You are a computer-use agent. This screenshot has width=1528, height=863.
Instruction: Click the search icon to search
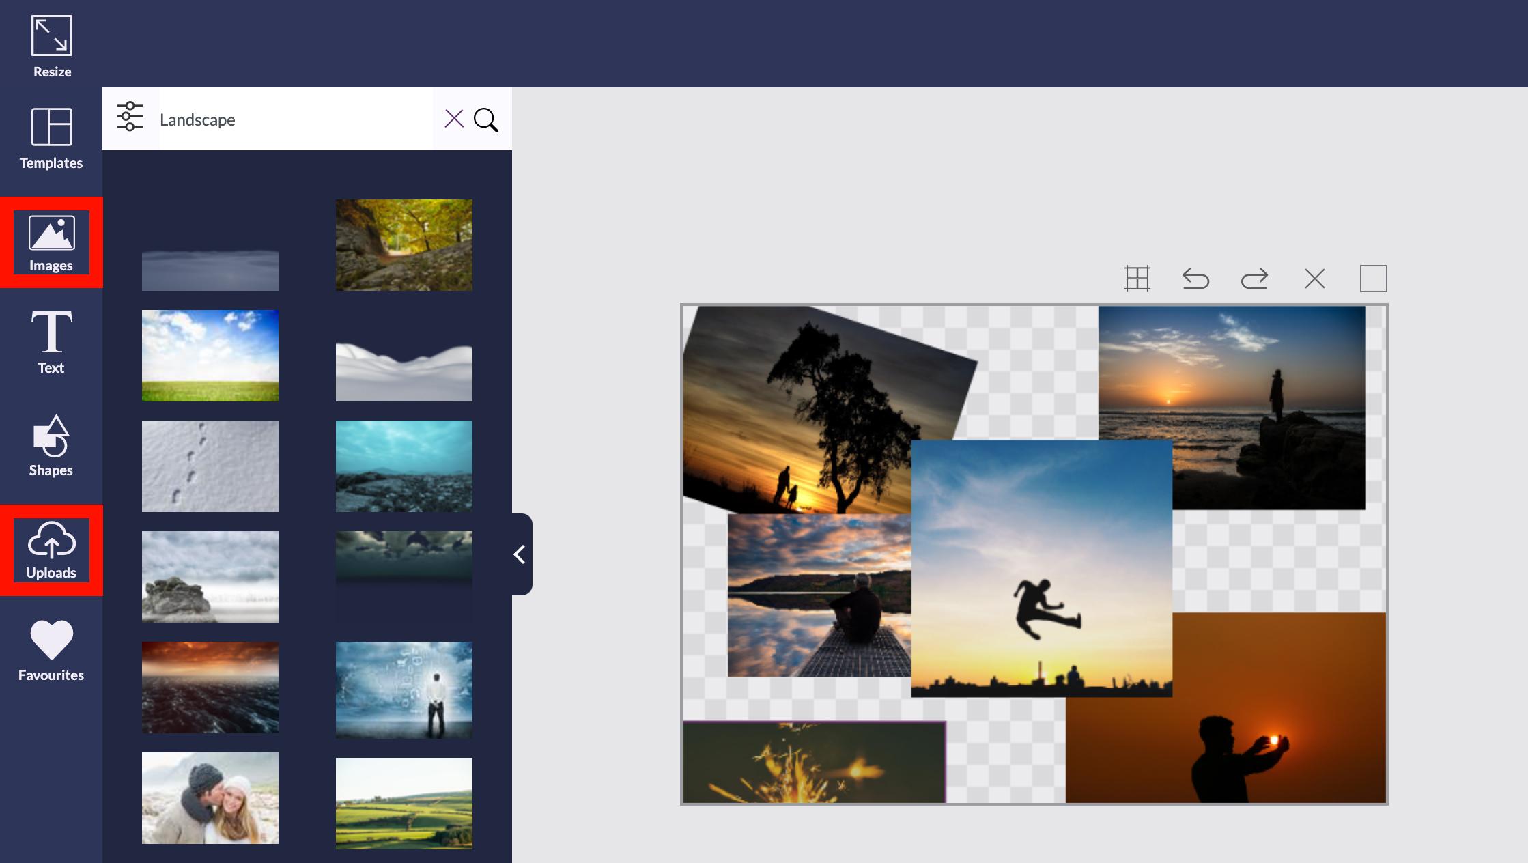point(485,119)
